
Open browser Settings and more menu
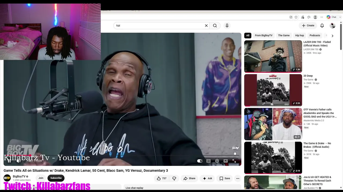point(322,17)
